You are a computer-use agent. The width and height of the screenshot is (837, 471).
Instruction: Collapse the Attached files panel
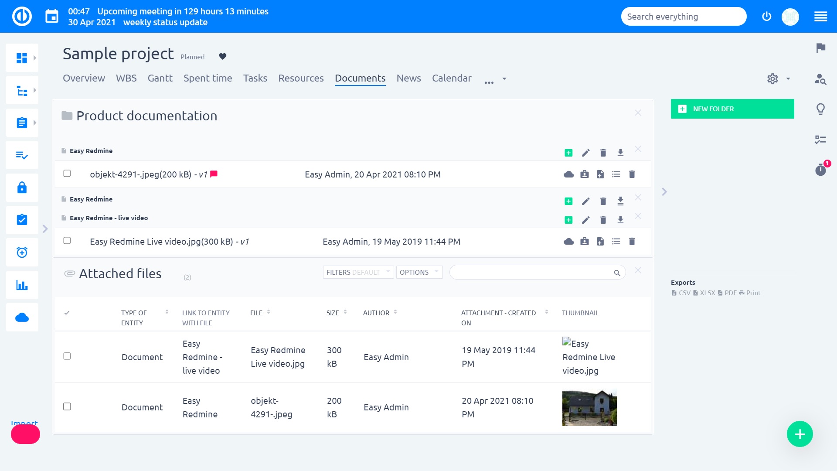coord(638,270)
